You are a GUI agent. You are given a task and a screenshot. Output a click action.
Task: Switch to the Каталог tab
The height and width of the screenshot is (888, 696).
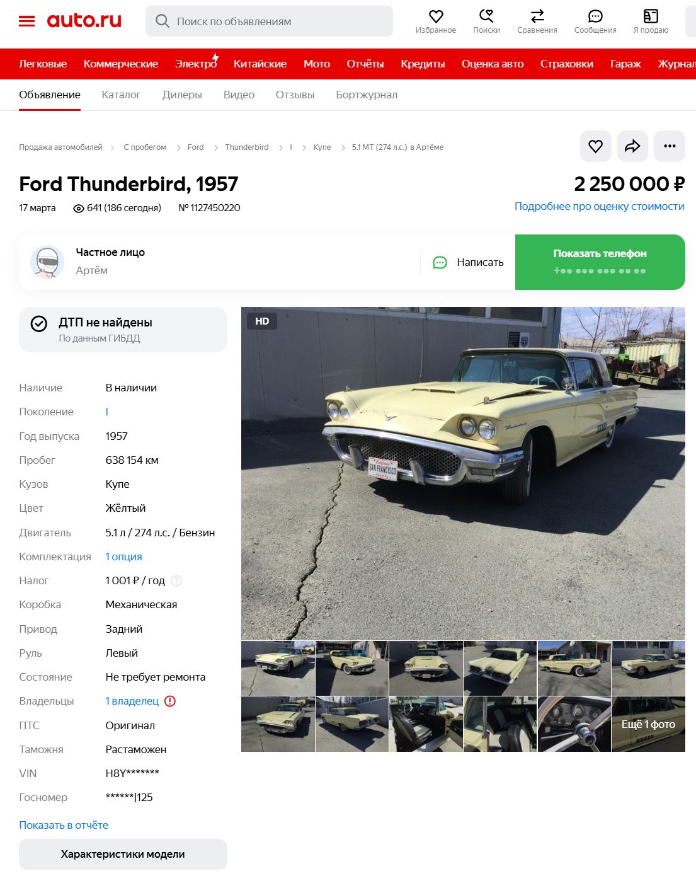point(121,95)
